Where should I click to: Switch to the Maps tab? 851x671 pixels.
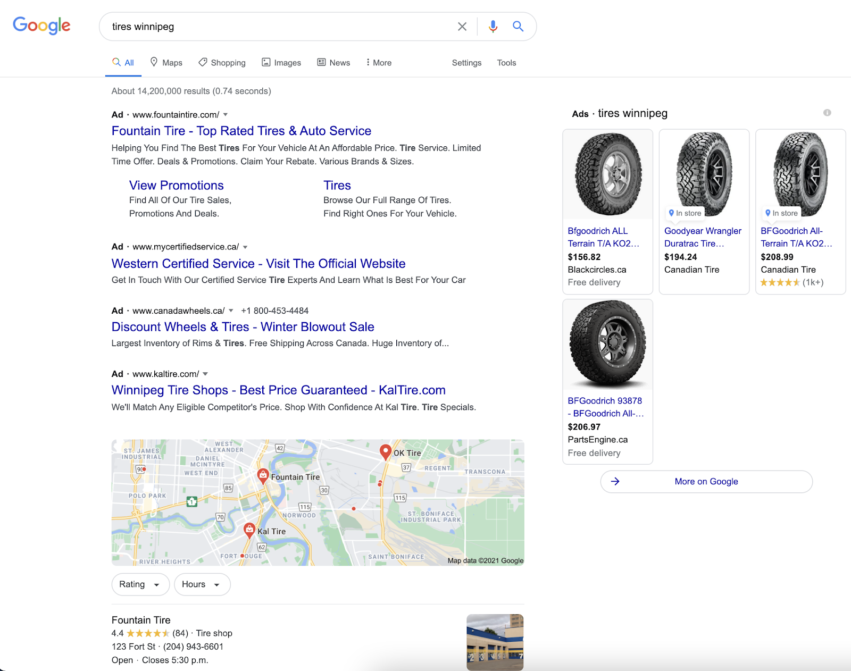point(166,63)
